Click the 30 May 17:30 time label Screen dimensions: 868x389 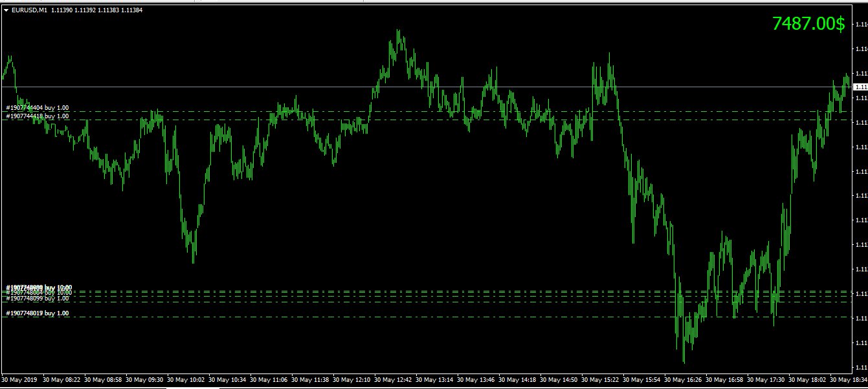tap(766, 380)
